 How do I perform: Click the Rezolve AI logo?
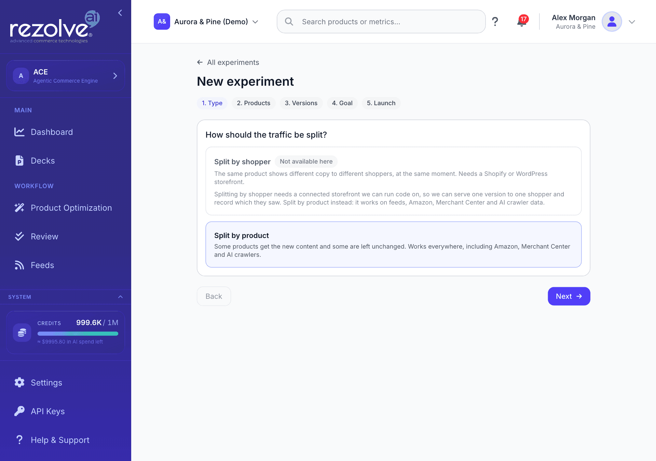(x=55, y=27)
